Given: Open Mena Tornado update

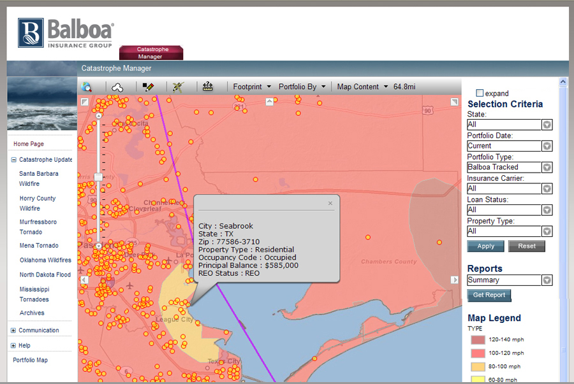Looking at the screenshot, I should pyautogui.click(x=39, y=246).
